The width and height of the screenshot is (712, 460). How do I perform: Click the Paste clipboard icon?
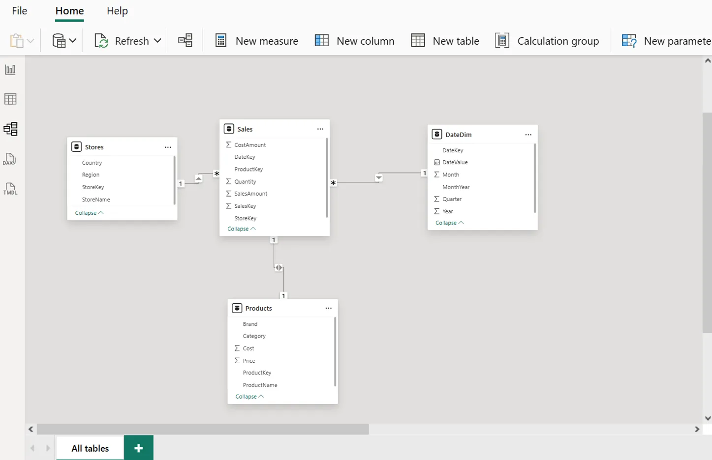17,41
